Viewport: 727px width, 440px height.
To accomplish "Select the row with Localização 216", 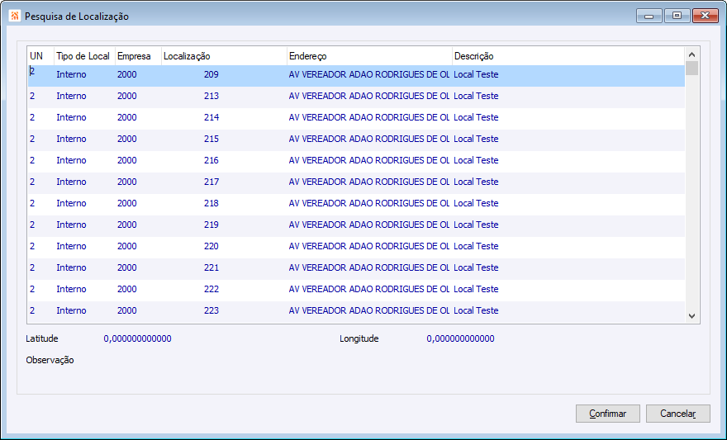I will coord(356,161).
